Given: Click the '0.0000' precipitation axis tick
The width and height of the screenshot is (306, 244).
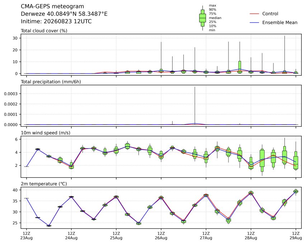Looking at the screenshot, I should click(x=11, y=125).
